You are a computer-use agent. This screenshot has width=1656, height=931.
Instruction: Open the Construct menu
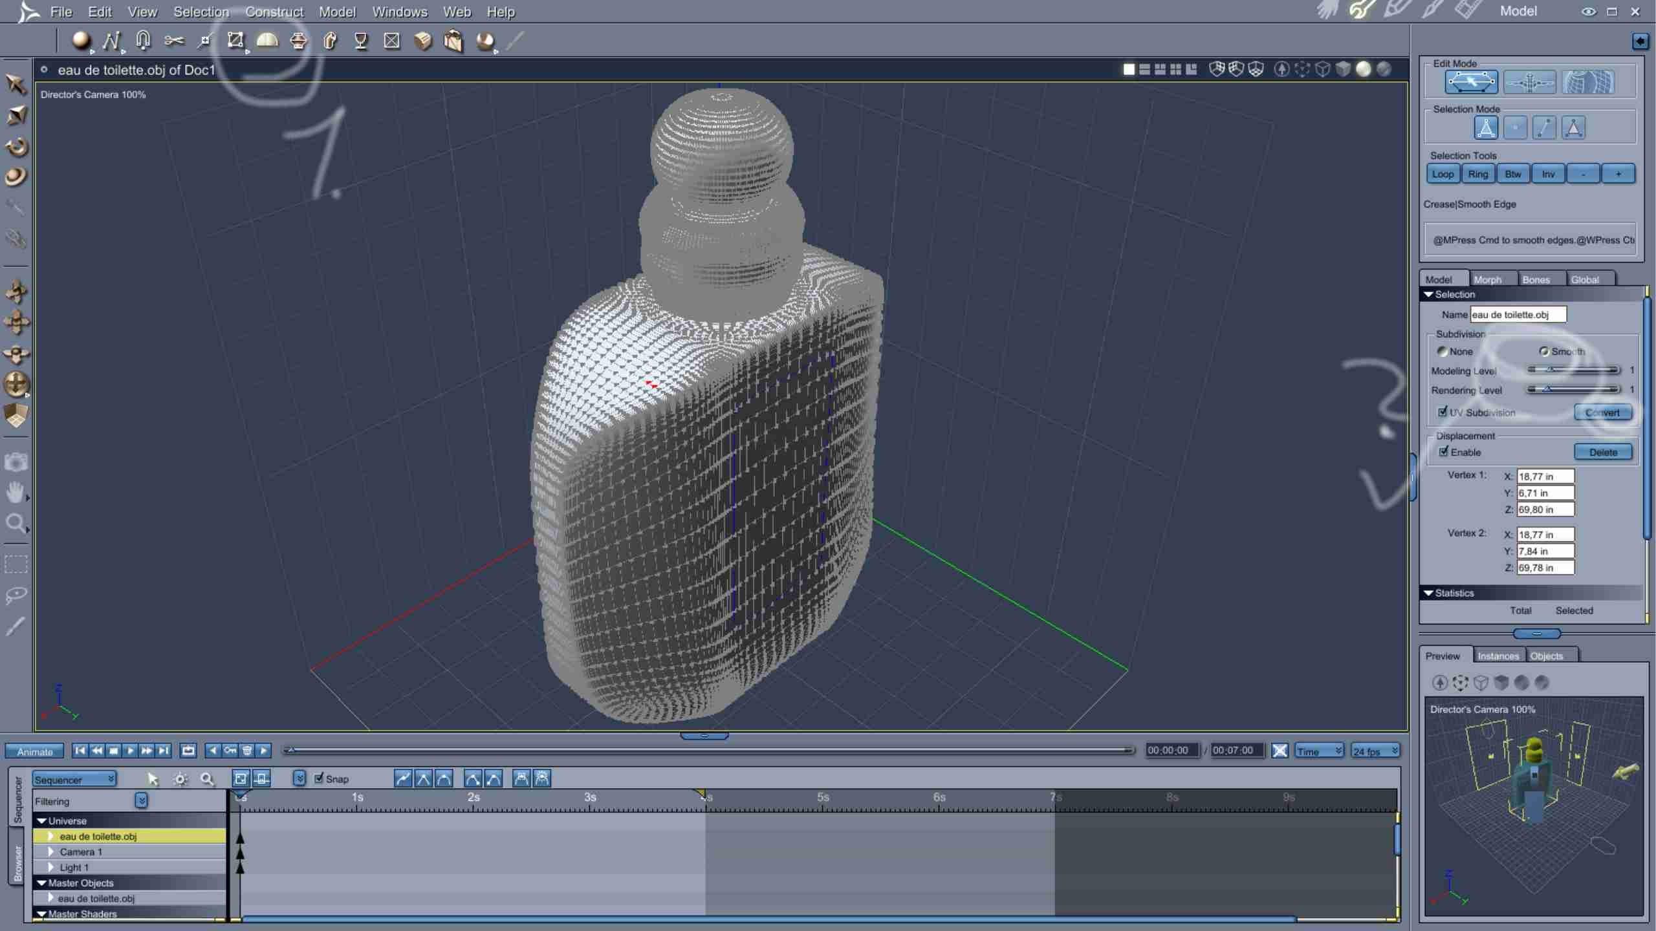tap(274, 12)
